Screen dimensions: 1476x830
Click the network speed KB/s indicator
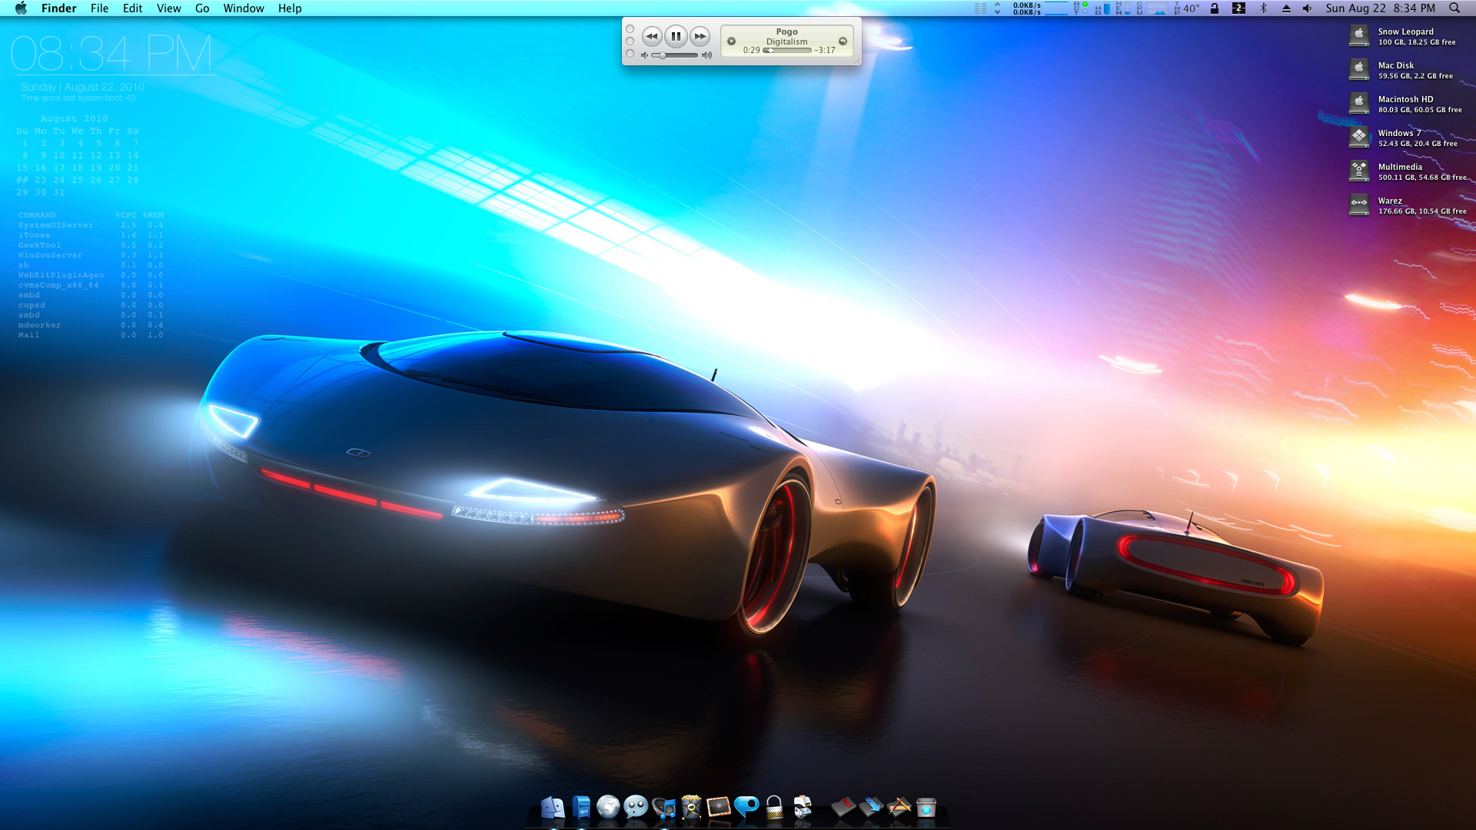(x=1027, y=8)
